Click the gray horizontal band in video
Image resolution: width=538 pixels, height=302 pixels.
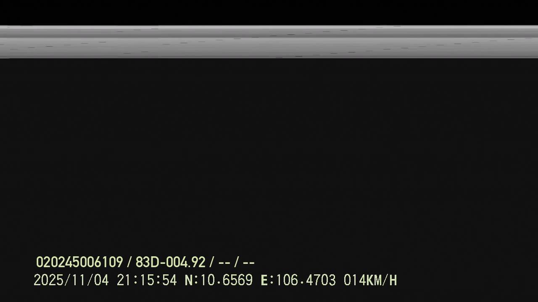(x=269, y=42)
